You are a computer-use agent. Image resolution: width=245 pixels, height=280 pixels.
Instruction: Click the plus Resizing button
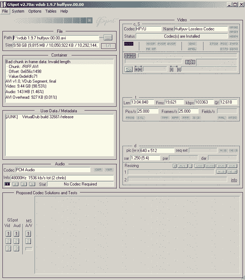click(175, 166)
